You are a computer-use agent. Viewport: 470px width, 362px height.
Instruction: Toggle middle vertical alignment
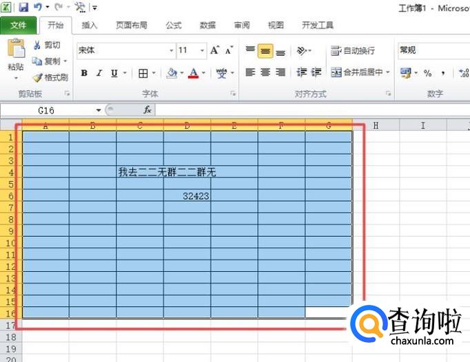click(265, 51)
